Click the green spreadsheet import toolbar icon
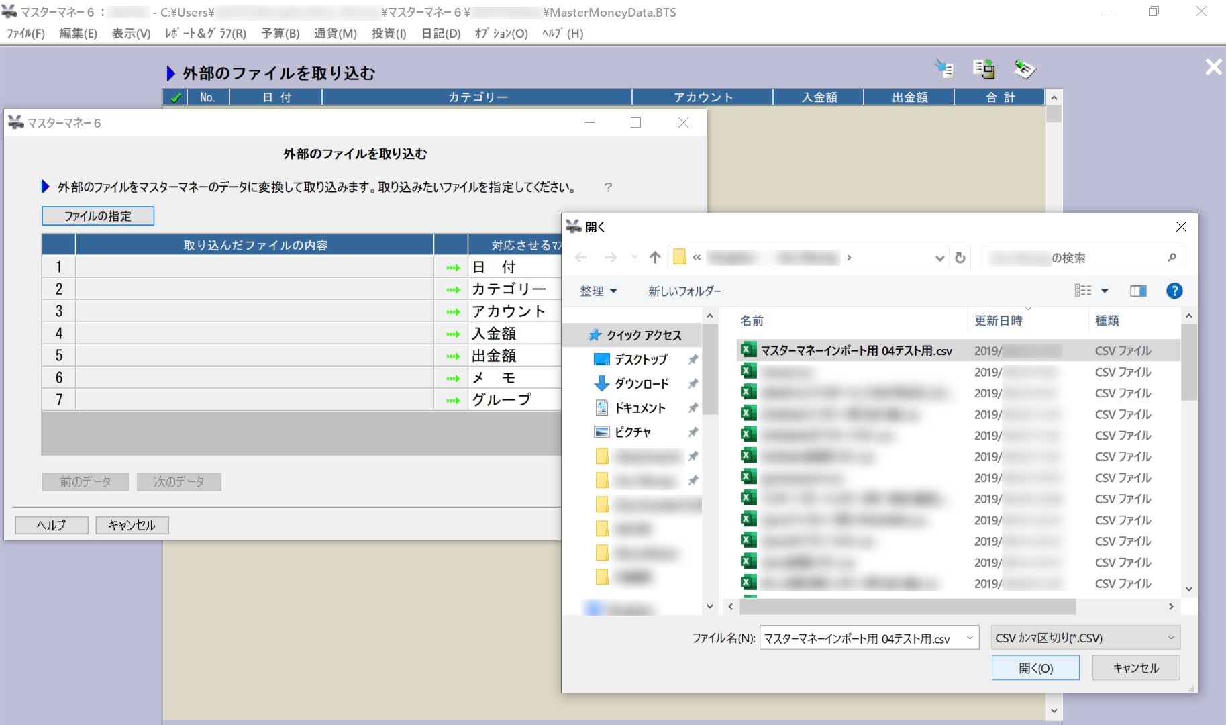The height and width of the screenshot is (725, 1226). click(x=984, y=68)
